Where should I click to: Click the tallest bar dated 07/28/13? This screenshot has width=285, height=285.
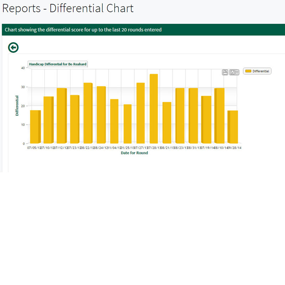point(154,108)
